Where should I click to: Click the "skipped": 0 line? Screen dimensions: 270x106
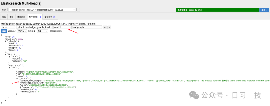click(x=15, y=48)
